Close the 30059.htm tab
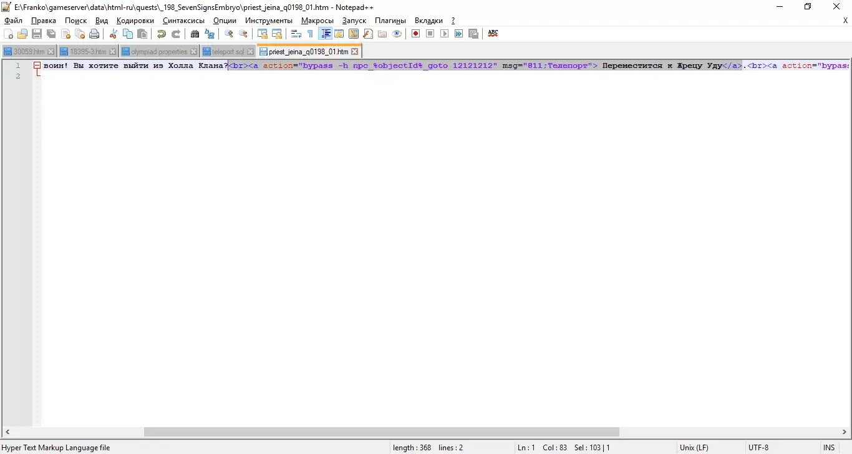The width and height of the screenshot is (852, 454). pos(51,52)
